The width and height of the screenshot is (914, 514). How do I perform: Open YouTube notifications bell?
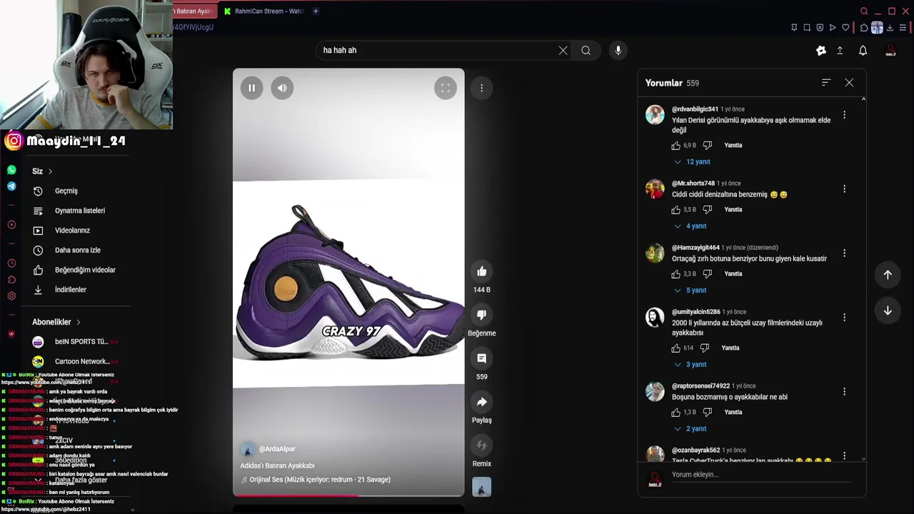(863, 50)
